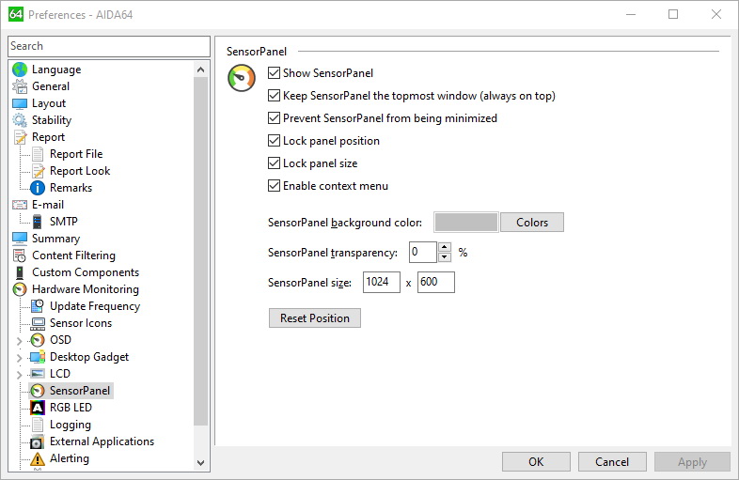Open the Update Frequency icon

click(38, 306)
